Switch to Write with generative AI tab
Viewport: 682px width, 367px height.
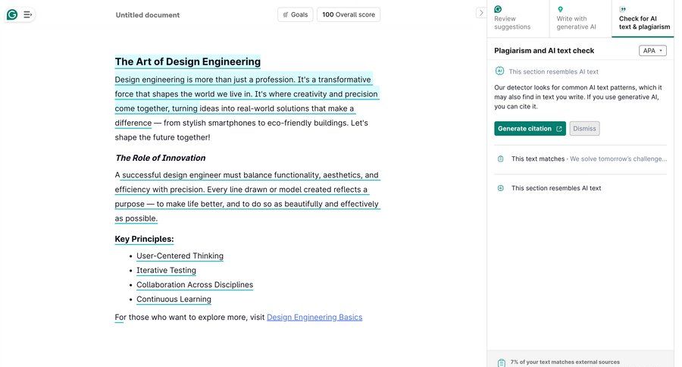[580, 19]
